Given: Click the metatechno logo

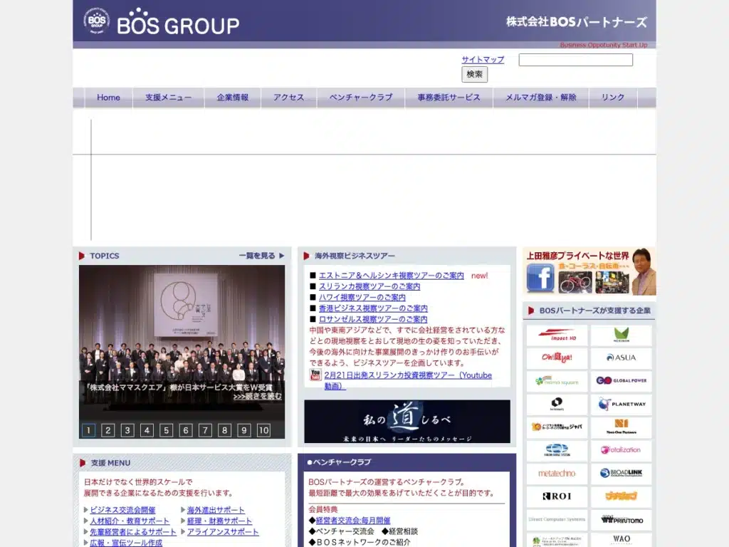Looking at the screenshot, I should tap(557, 473).
